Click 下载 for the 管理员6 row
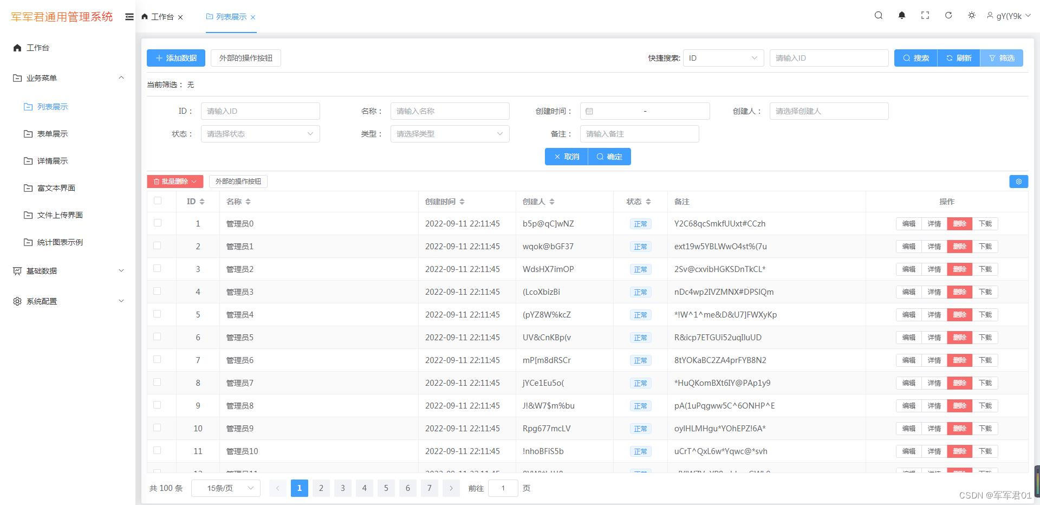Image resolution: width=1040 pixels, height=505 pixels. point(985,360)
